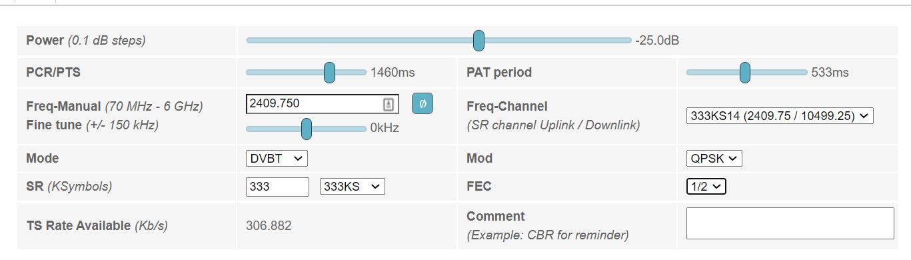This screenshot has height=260, width=911.
Task: Click the 1460ms PCR/PTS readout
Action: (x=393, y=73)
